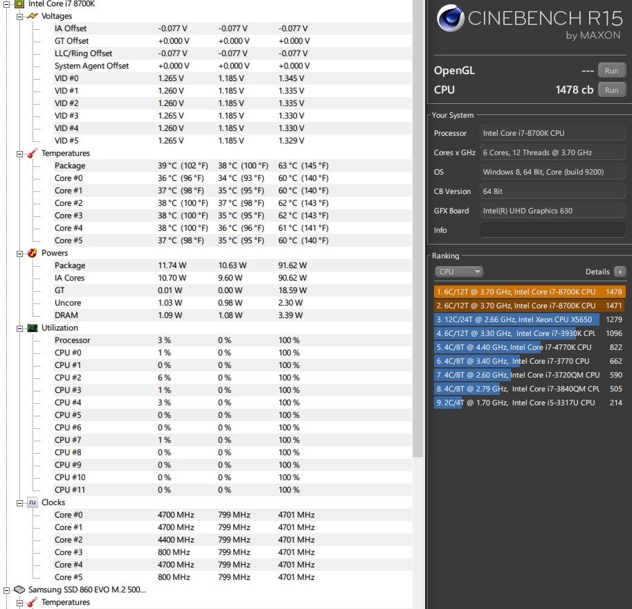Click the Utilization graph icon

point(33,328)
